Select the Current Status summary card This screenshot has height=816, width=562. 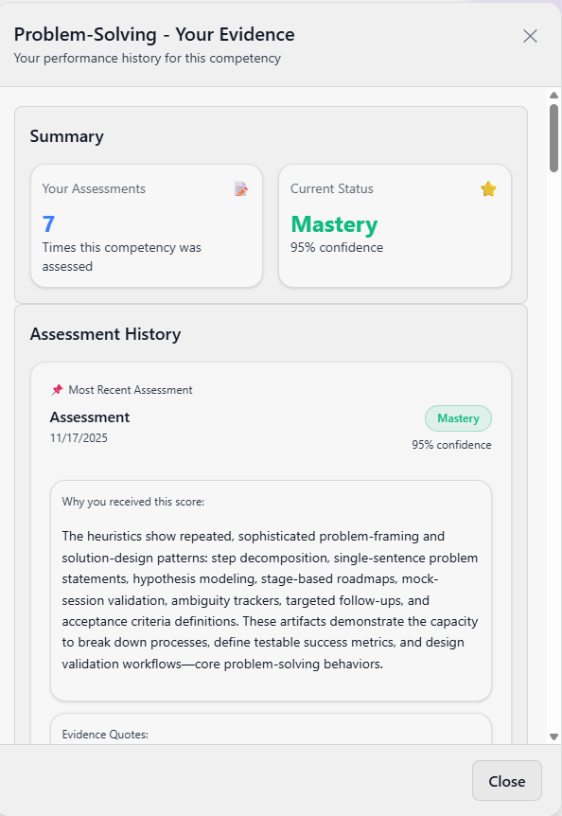tap(395, 226)
